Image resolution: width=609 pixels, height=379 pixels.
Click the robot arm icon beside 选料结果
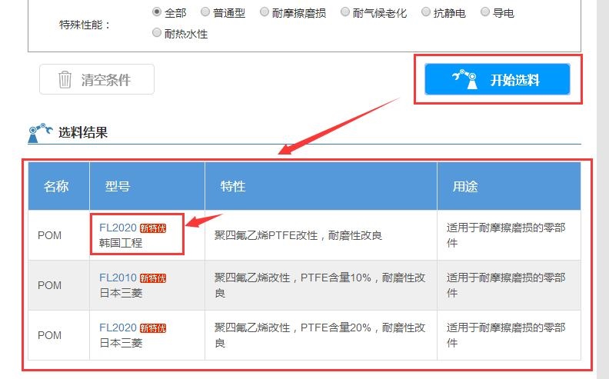40,133
